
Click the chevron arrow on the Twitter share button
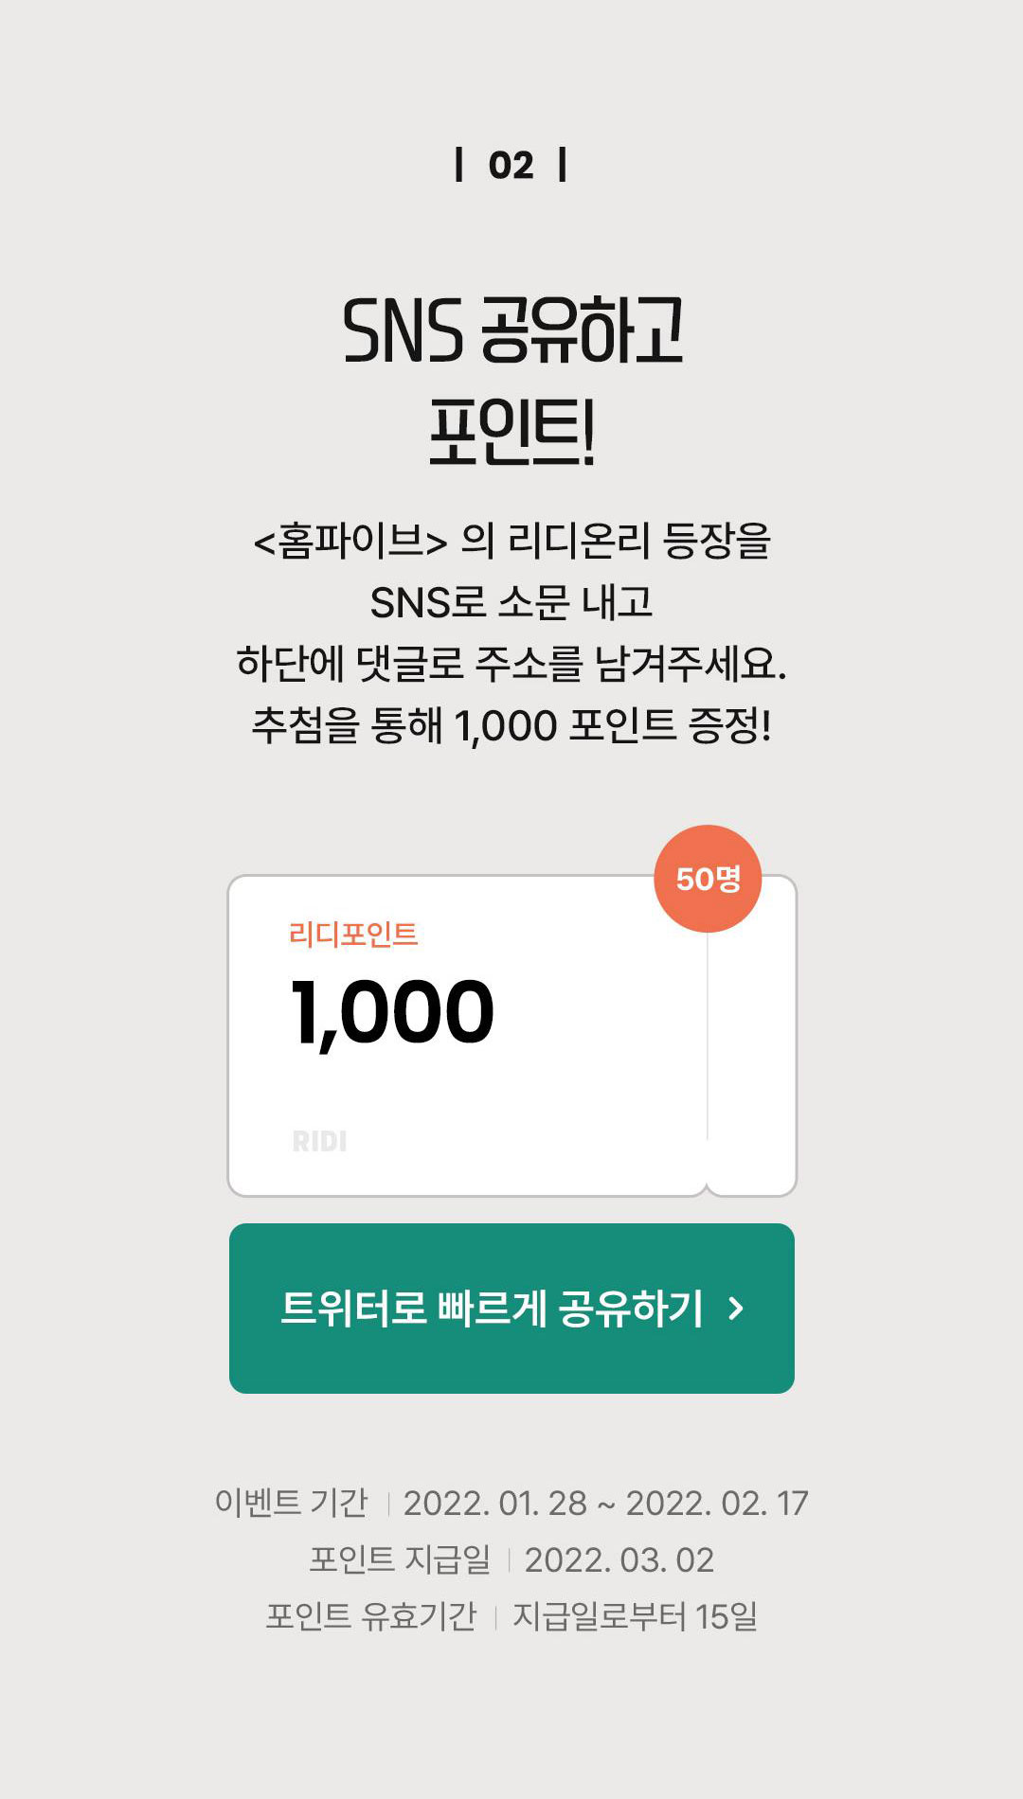click(x=735, y=1309)
